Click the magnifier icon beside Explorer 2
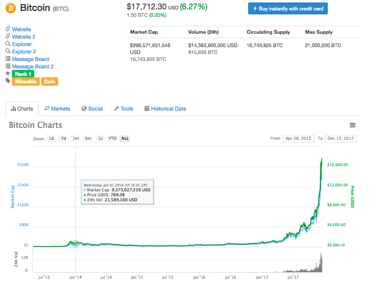 (x=8, y=51)
